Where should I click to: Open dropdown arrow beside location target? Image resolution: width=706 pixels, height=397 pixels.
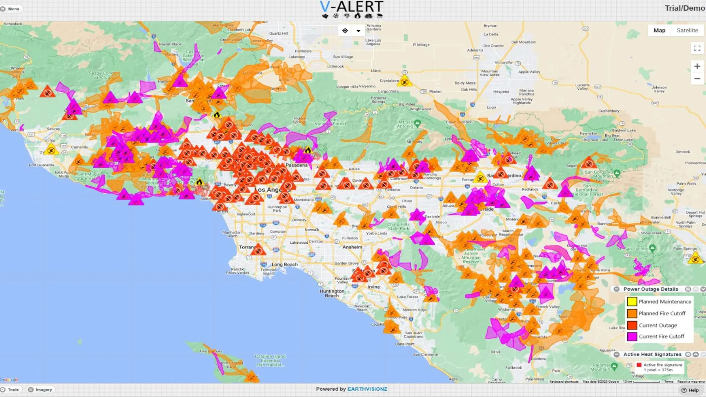[358, 31]
